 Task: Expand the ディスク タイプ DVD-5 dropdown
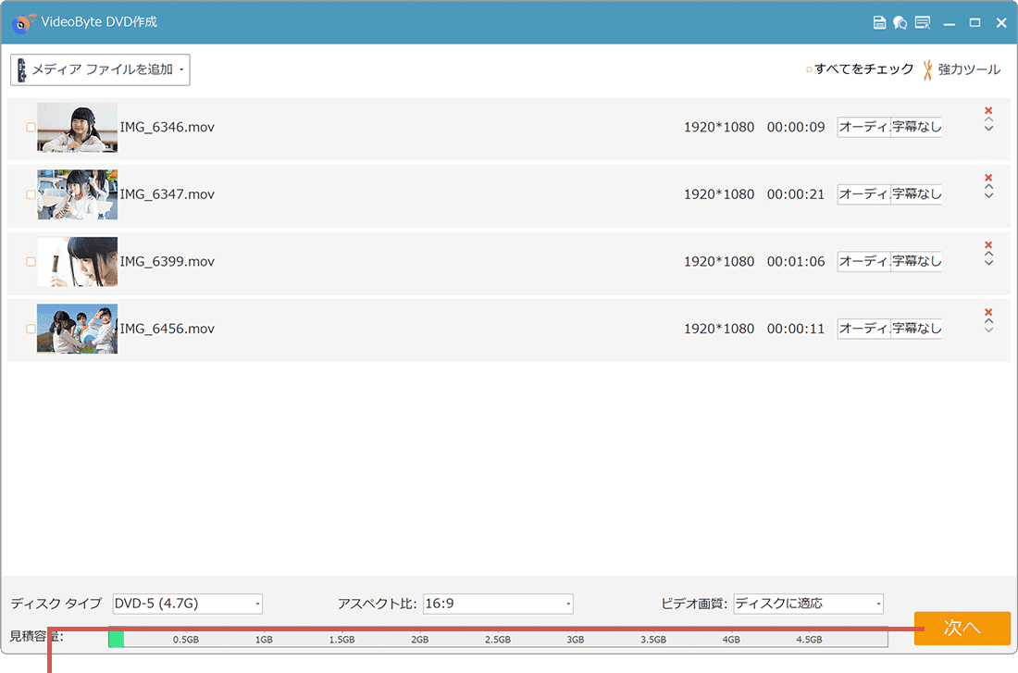tap(188, 604)
